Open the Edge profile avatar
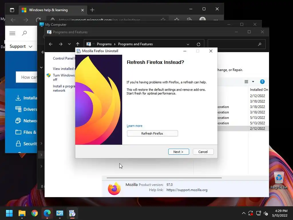The width and height of the screenshot is (293, 220). (203, 19)
